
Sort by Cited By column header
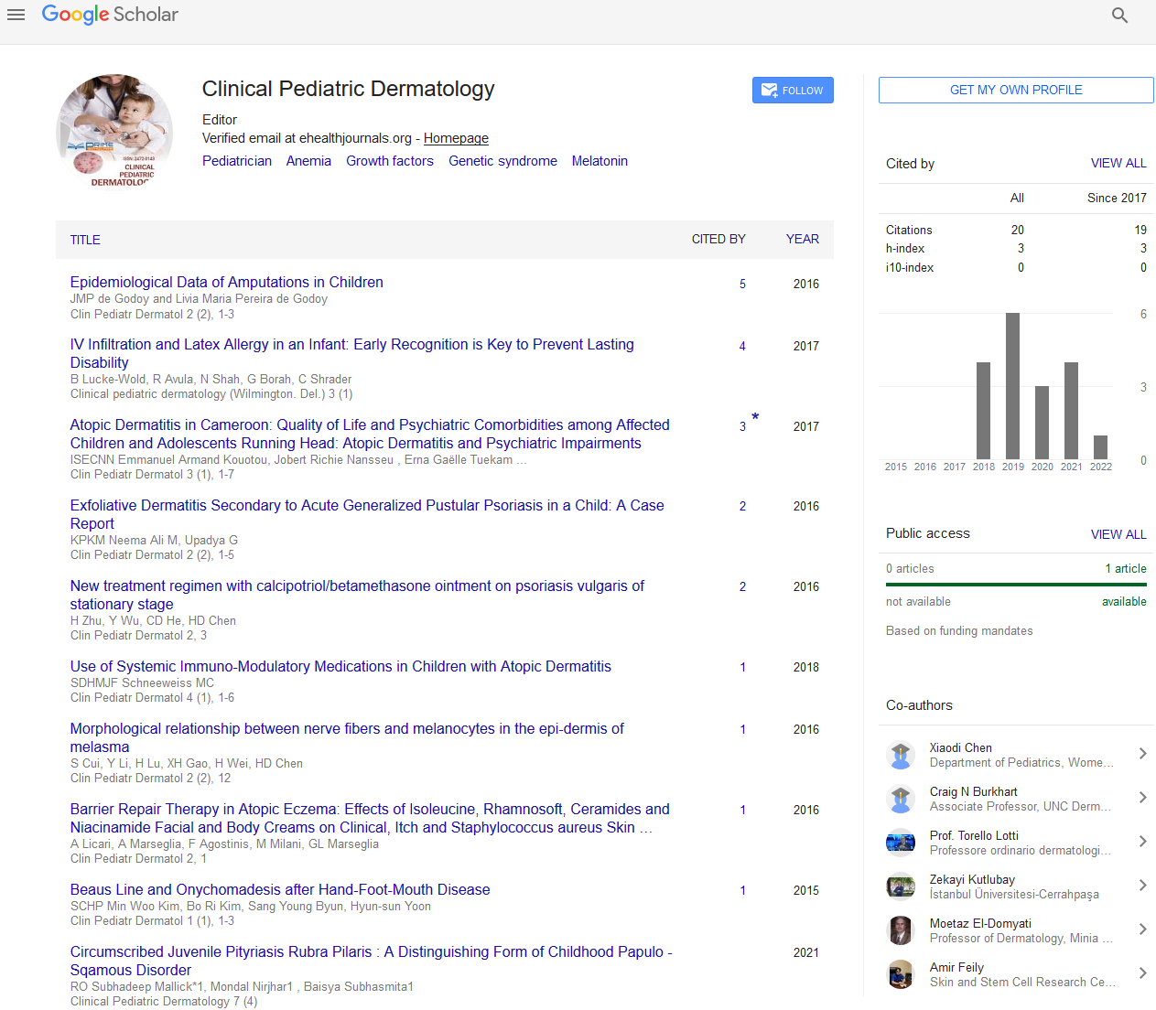click(718, 239)
